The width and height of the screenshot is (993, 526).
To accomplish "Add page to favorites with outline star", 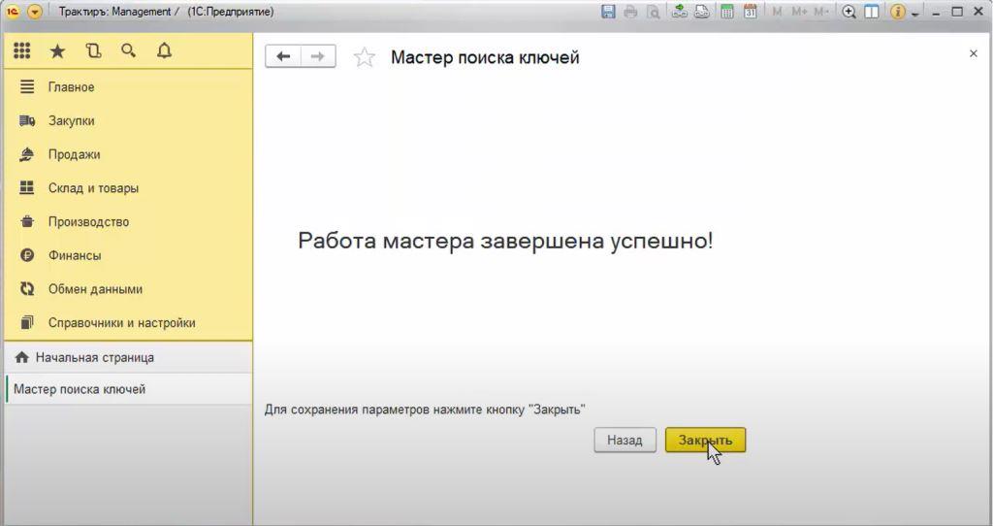I will tap(364, 57).
